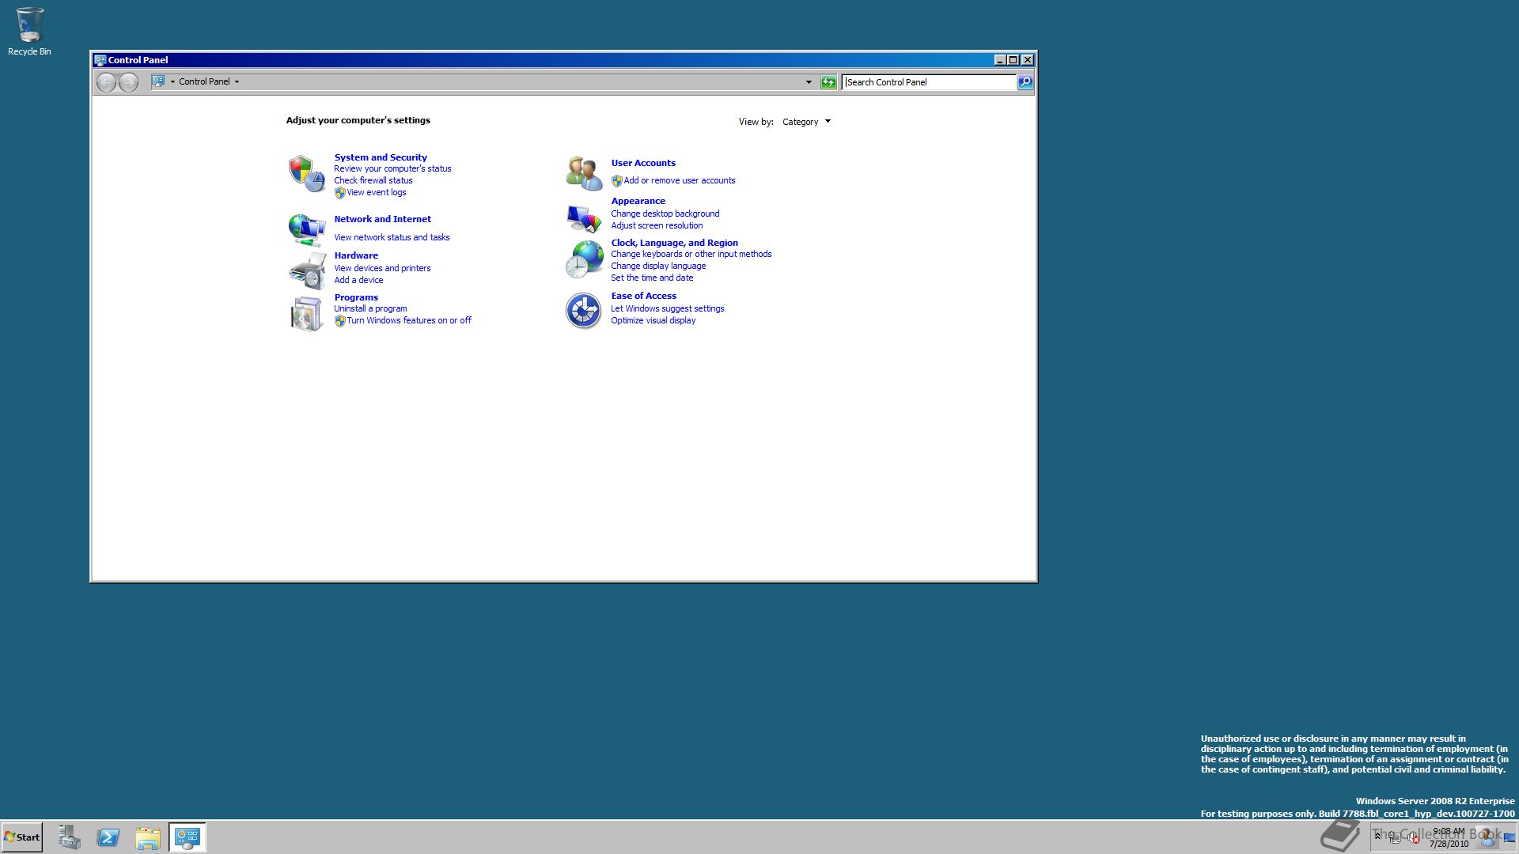
Task: Click Let Windows suggest settings
Action: (x=668, y=308)
